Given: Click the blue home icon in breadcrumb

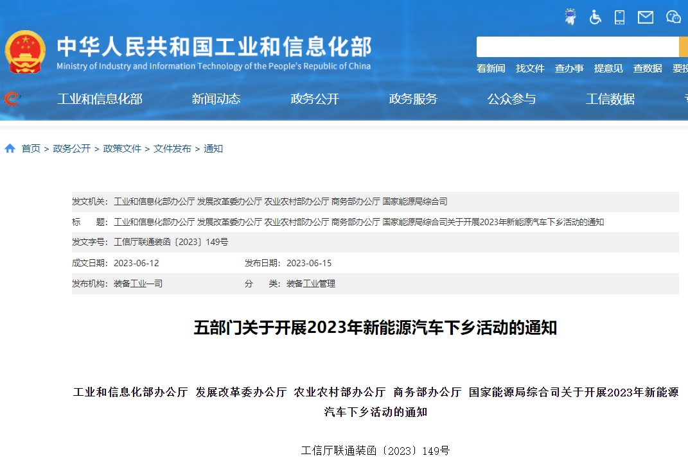Looking at the screenshot, I should (10, 149).
